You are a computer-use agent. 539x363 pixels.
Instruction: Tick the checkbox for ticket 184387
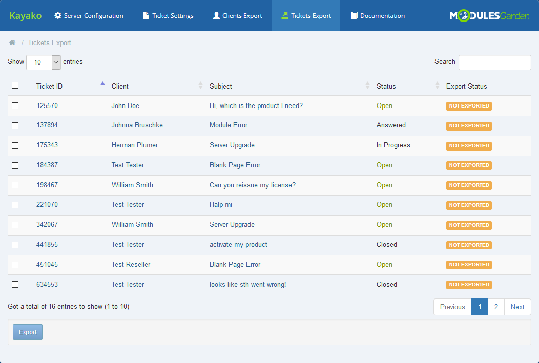(15, 165)
